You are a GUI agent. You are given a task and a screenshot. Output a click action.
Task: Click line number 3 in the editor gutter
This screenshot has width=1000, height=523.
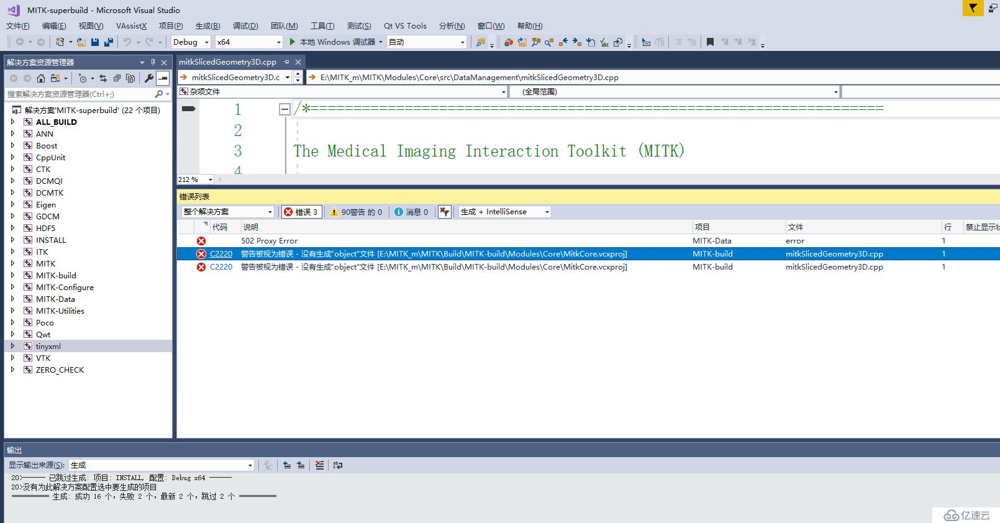click(x=238, y=151)
